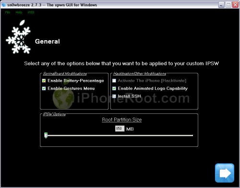Open the File menu

click(x=8, y=12)
